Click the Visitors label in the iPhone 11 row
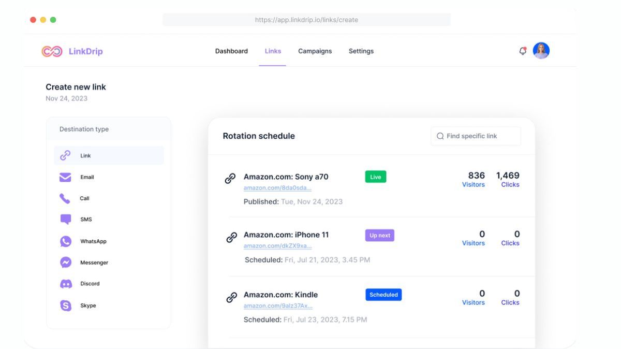This screenshot has width=621, height=349. pos(474,243)
